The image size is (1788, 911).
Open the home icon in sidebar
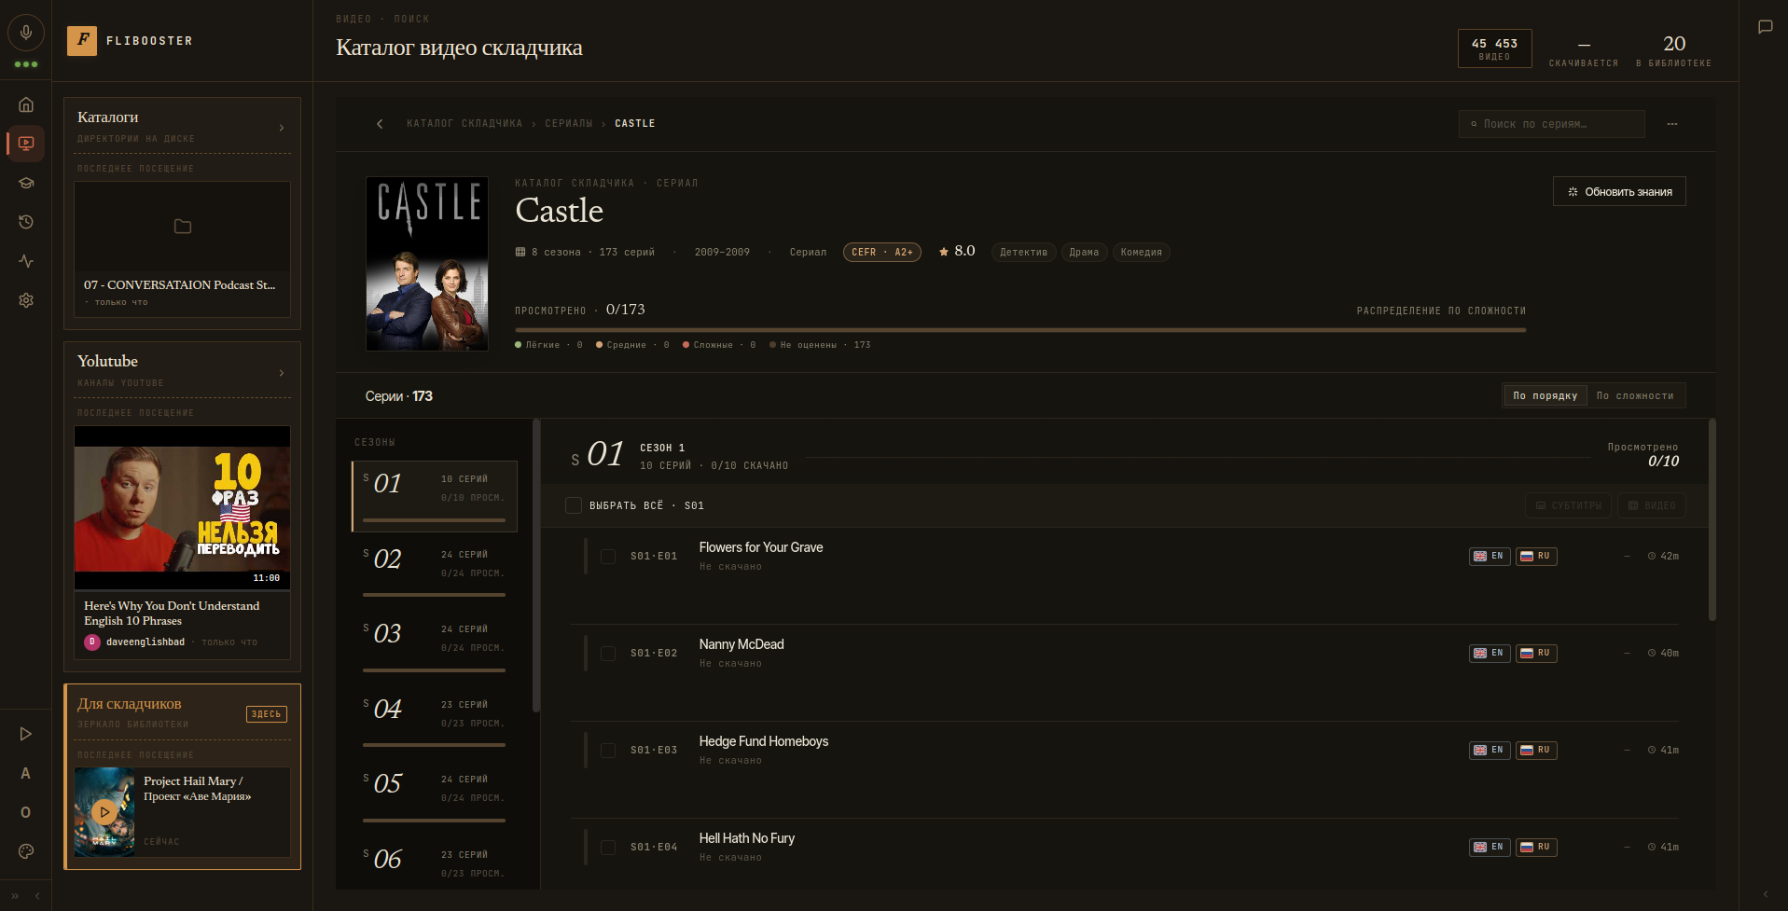[26, 104]
